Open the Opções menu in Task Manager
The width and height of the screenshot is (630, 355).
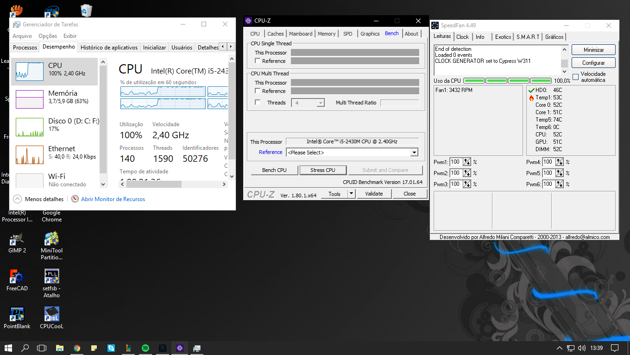(x=48, y=36)
